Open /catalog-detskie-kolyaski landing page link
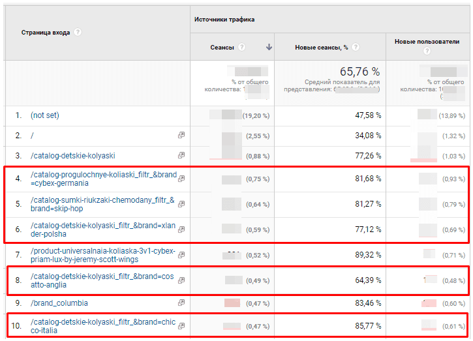 (72, 156)
